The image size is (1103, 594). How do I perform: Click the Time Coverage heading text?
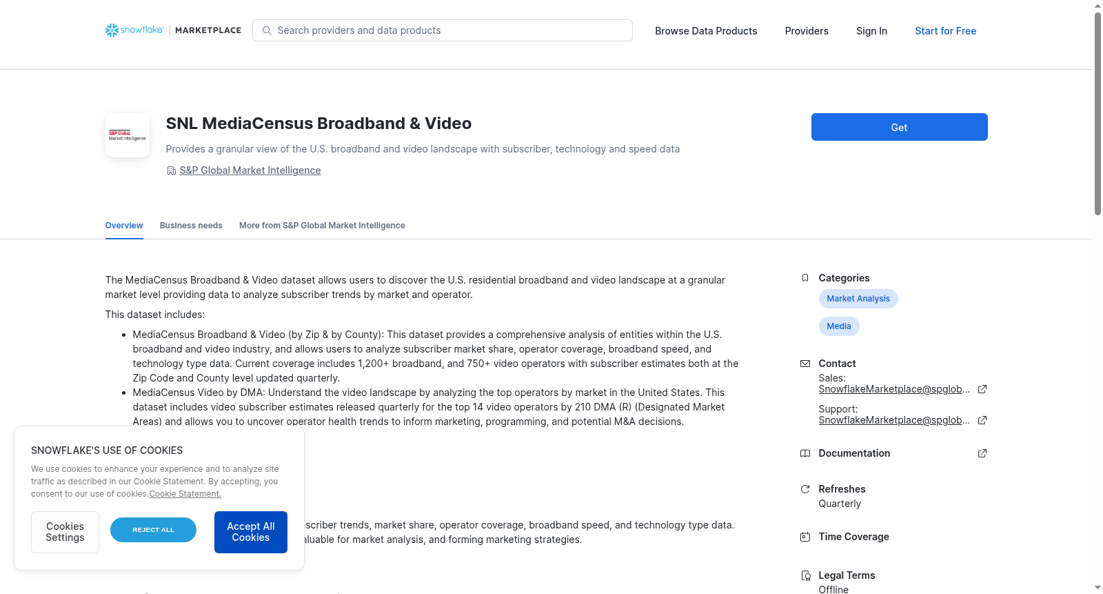point(853,537)
